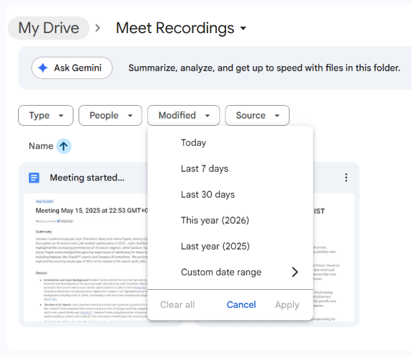Collapse the Modified filter dropdown
Viewport: 412px width, 356px height.
click(x=184, y=116)
